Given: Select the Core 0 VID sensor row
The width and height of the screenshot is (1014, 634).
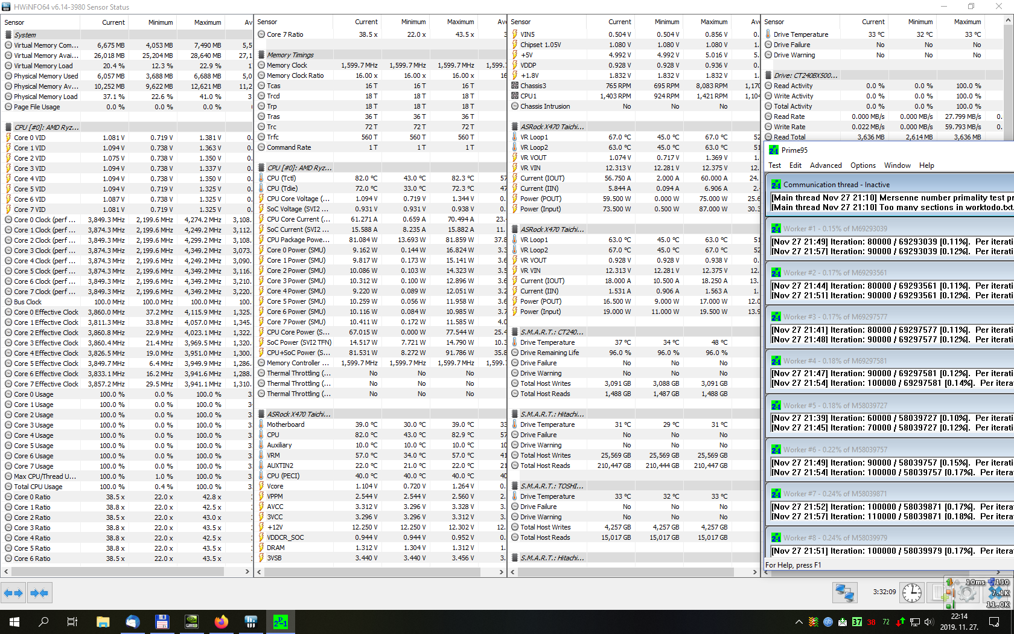Looking at the screenshot, I should click(x=127, y=138).
